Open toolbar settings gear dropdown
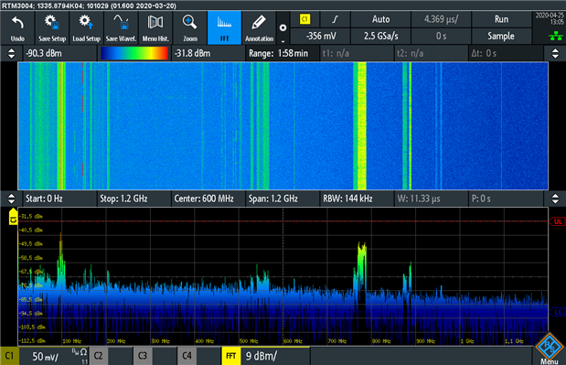The image size is (566, 365). (x=283, y=28)
